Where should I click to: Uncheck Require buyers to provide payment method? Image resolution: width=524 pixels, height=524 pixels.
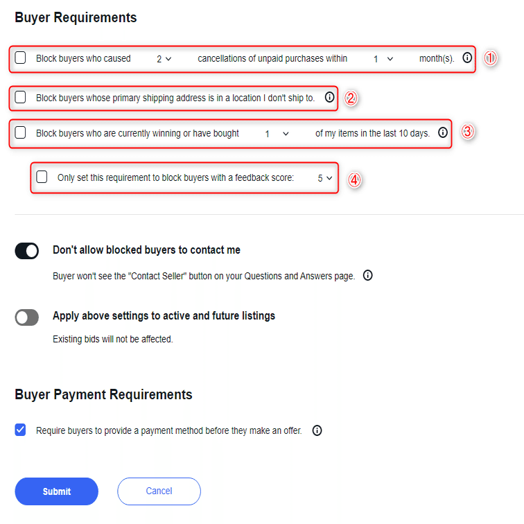coord(20,430)
